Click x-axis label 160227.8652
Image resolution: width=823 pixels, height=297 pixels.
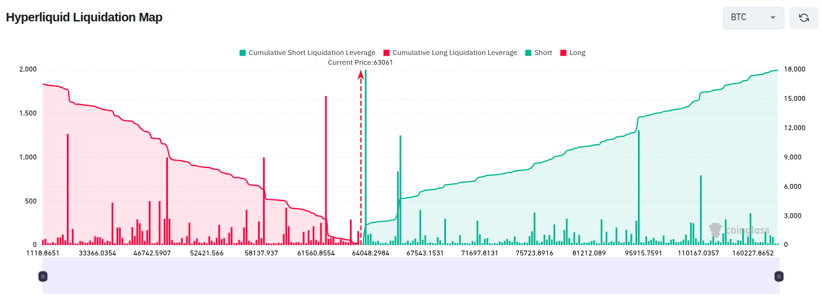click(x=753, y=253)
